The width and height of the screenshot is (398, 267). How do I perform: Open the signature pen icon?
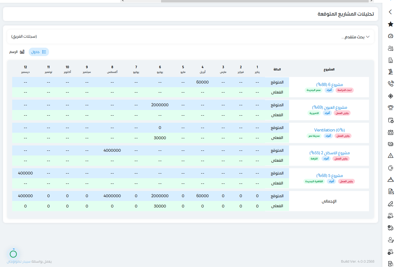click(x=390, y=203)
